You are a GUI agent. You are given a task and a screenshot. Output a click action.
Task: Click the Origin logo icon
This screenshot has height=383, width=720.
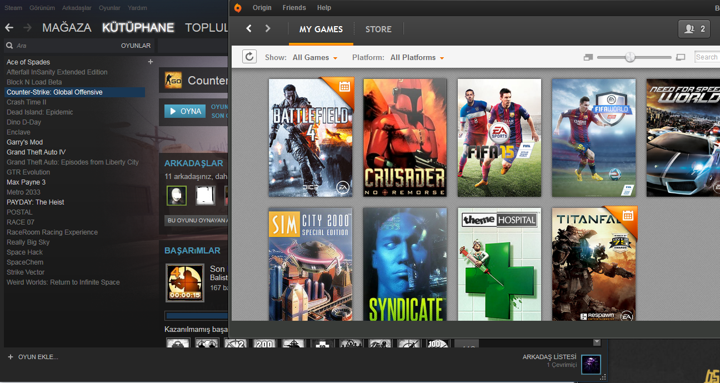point(238,8)
